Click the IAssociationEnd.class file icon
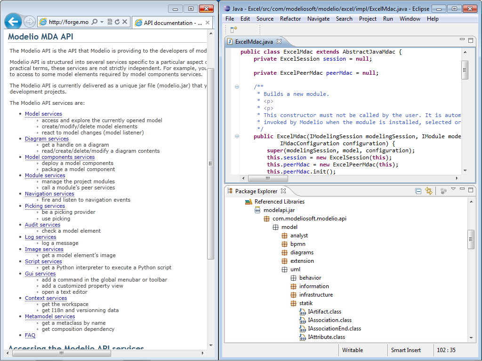The image size is (482, 361). [x=303, y=329]
